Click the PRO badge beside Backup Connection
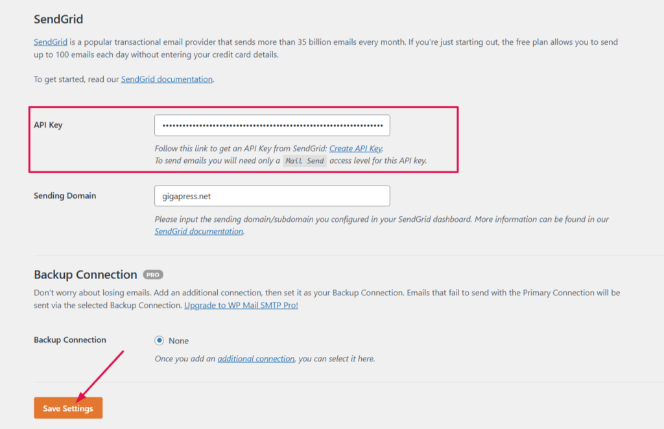 click(153, 275)
